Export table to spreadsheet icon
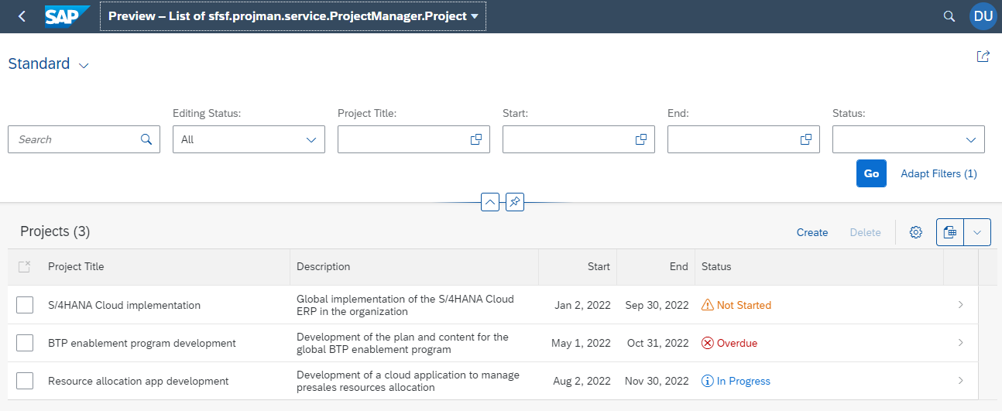This screenshot has width=1002, height=411. tap(950, 232)
